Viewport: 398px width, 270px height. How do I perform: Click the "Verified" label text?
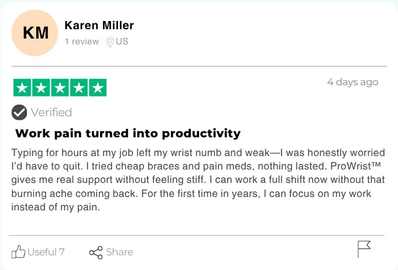[52, 112]
